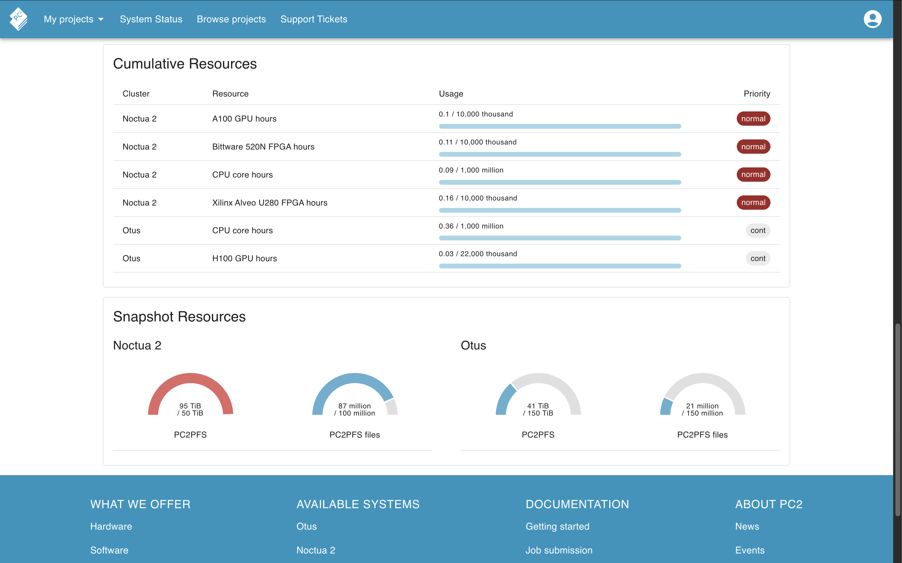Click cont badge in Otus CPU core hours row
Screen dimensions: 902x563
pos(758,231)
